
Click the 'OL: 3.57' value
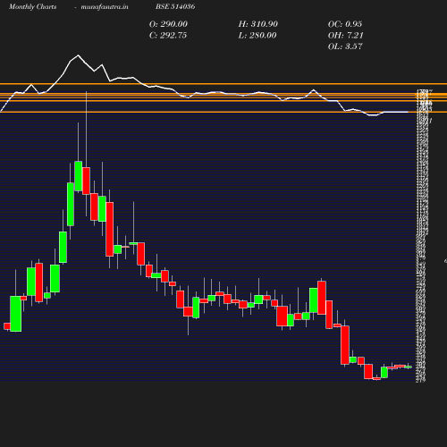pos(345,46)
